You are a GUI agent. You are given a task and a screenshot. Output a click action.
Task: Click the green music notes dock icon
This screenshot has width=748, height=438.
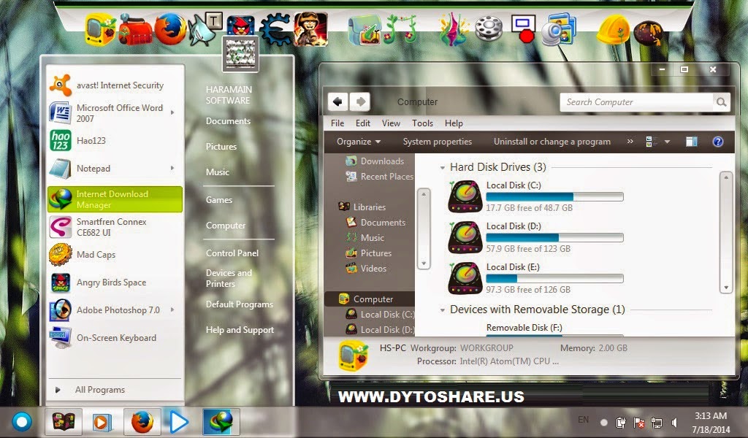point(401,29)
